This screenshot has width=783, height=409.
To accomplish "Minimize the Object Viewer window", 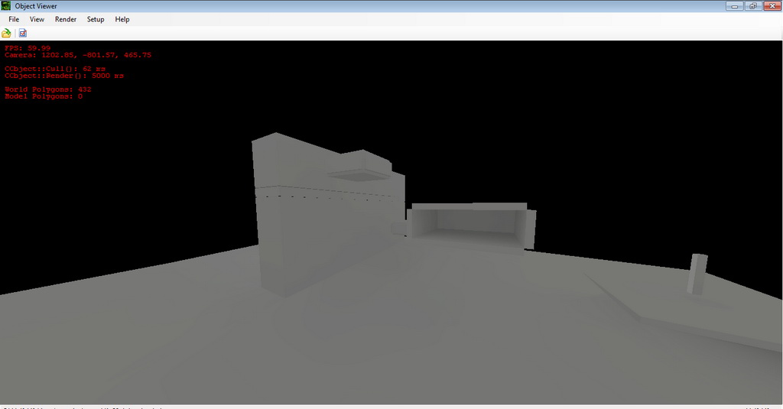I will tap(735, 6).
